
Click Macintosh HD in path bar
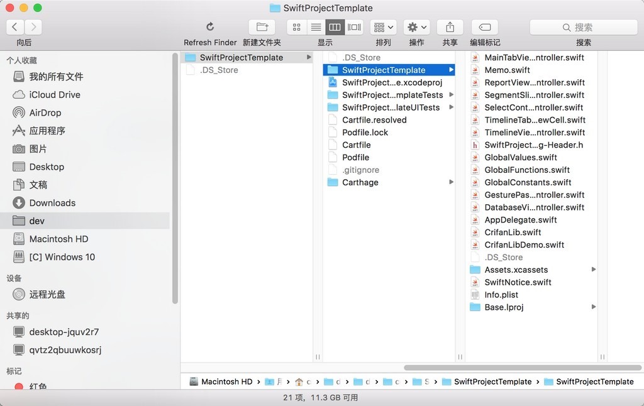(221, 381)
